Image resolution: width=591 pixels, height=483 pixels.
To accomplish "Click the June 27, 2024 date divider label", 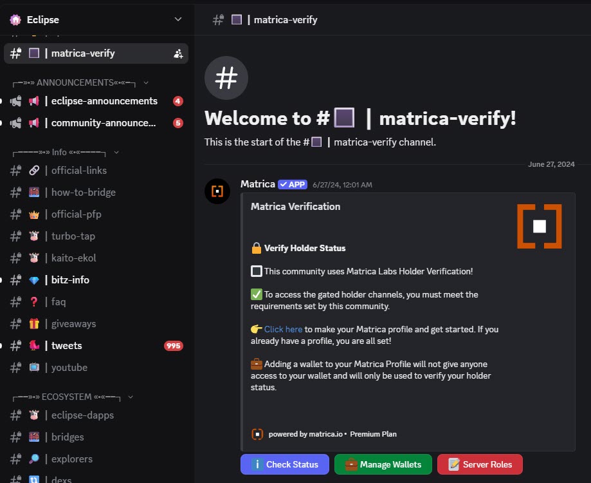I will [x=551, y=164].
